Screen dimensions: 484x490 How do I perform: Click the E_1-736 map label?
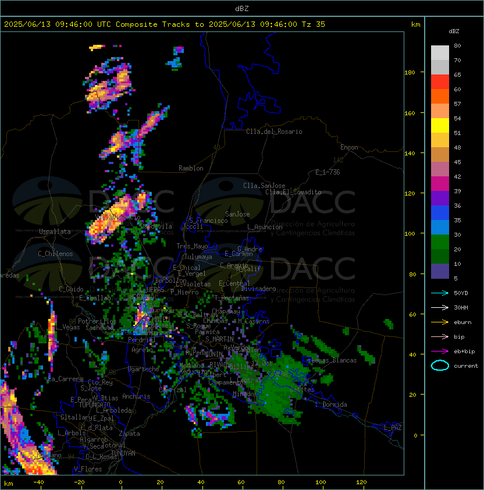328,172
